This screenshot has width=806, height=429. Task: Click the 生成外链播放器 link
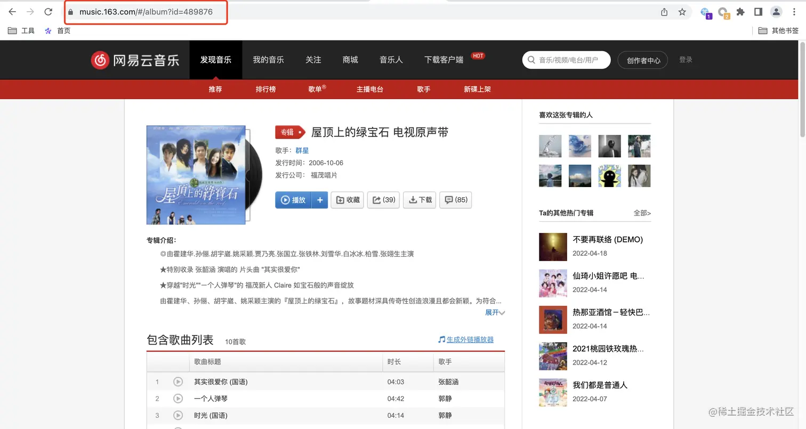[470, 339]
